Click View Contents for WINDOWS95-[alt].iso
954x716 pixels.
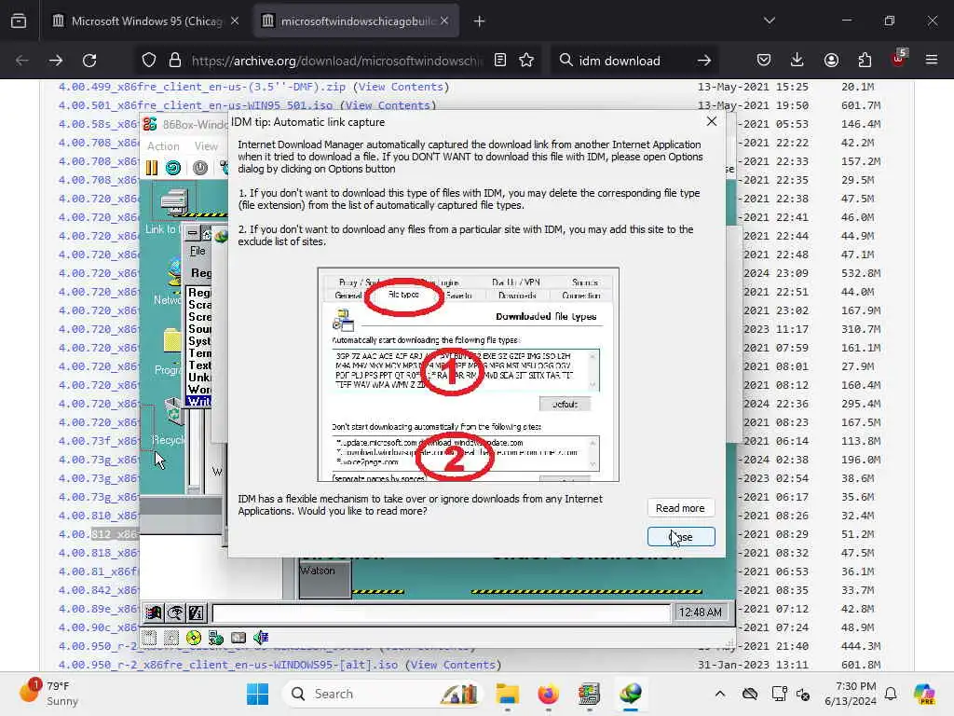(x=454, y=664)
